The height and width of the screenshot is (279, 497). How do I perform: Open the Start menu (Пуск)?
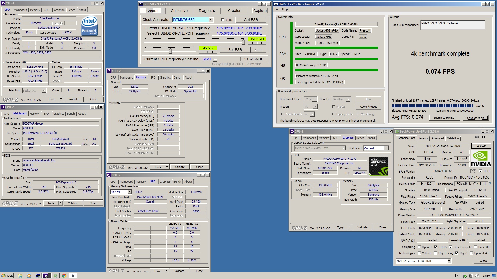[x=7, y=276]
